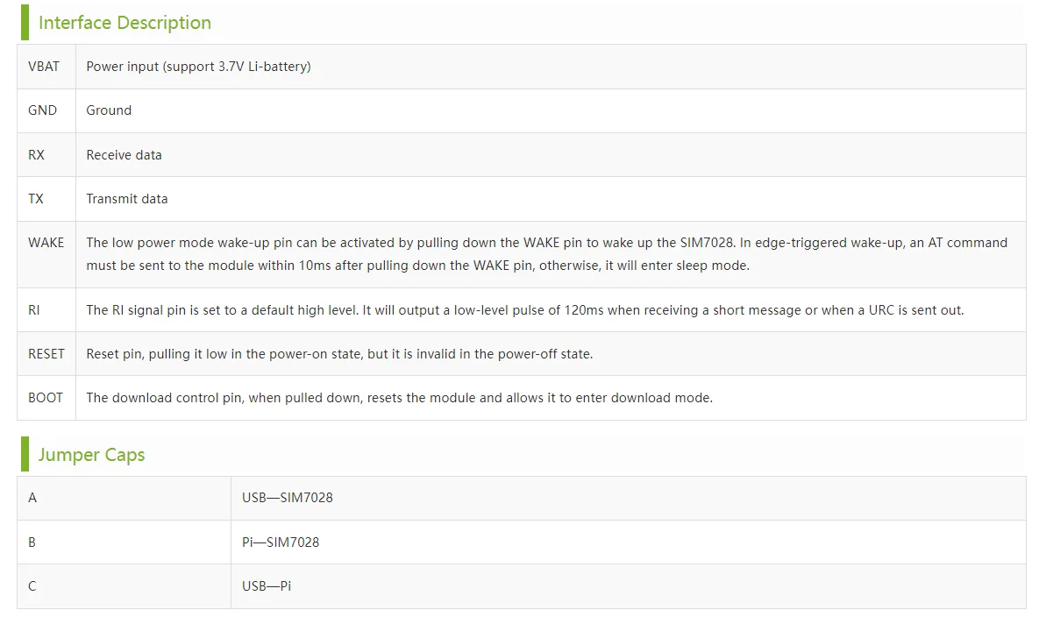
Task: Click the Interface Description heading
Action: click(x=125, y=23)
